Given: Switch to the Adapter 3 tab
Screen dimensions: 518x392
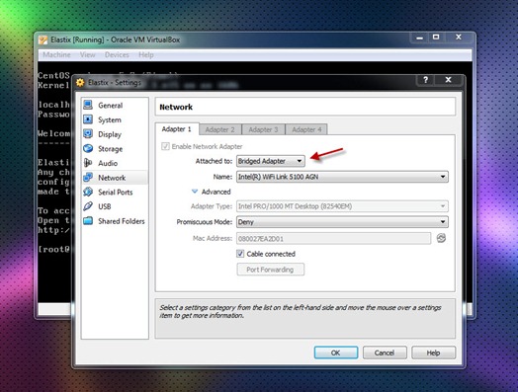Looking at the screenshot, I should (x=263, y=129).
